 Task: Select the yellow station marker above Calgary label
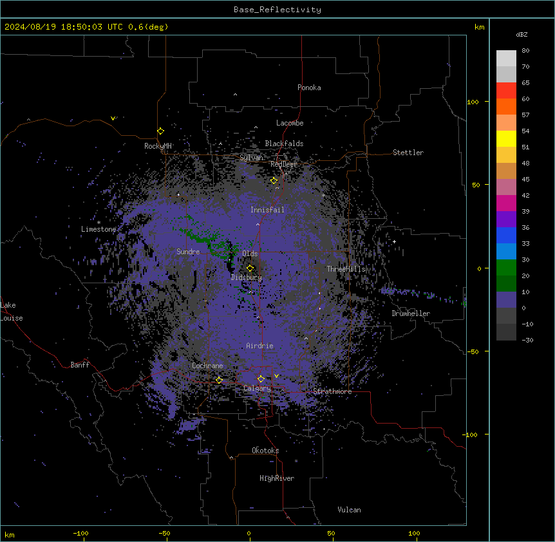261,379
